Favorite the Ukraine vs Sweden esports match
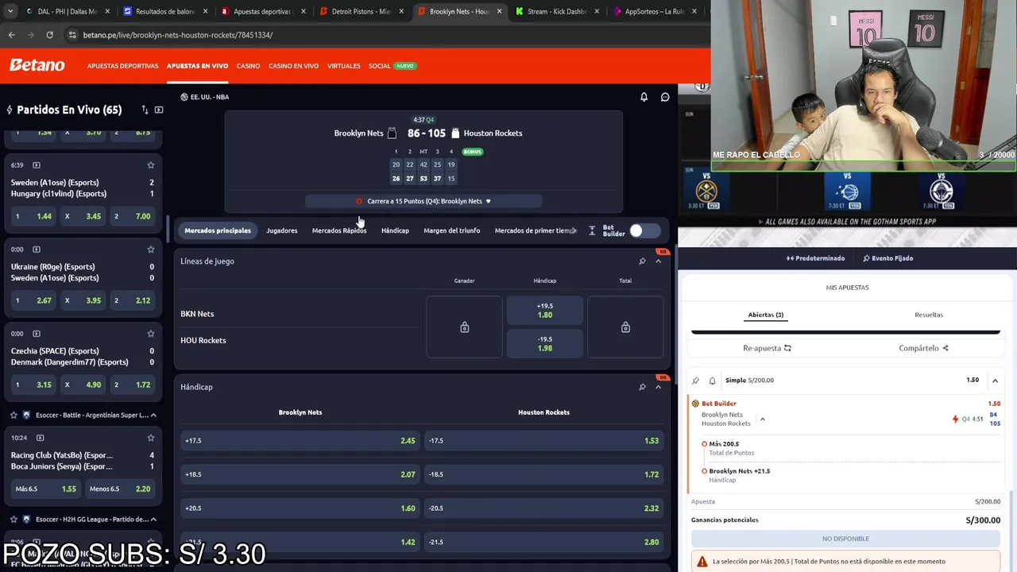This screenshot has height=572, width=1017. tap(150, 249)
